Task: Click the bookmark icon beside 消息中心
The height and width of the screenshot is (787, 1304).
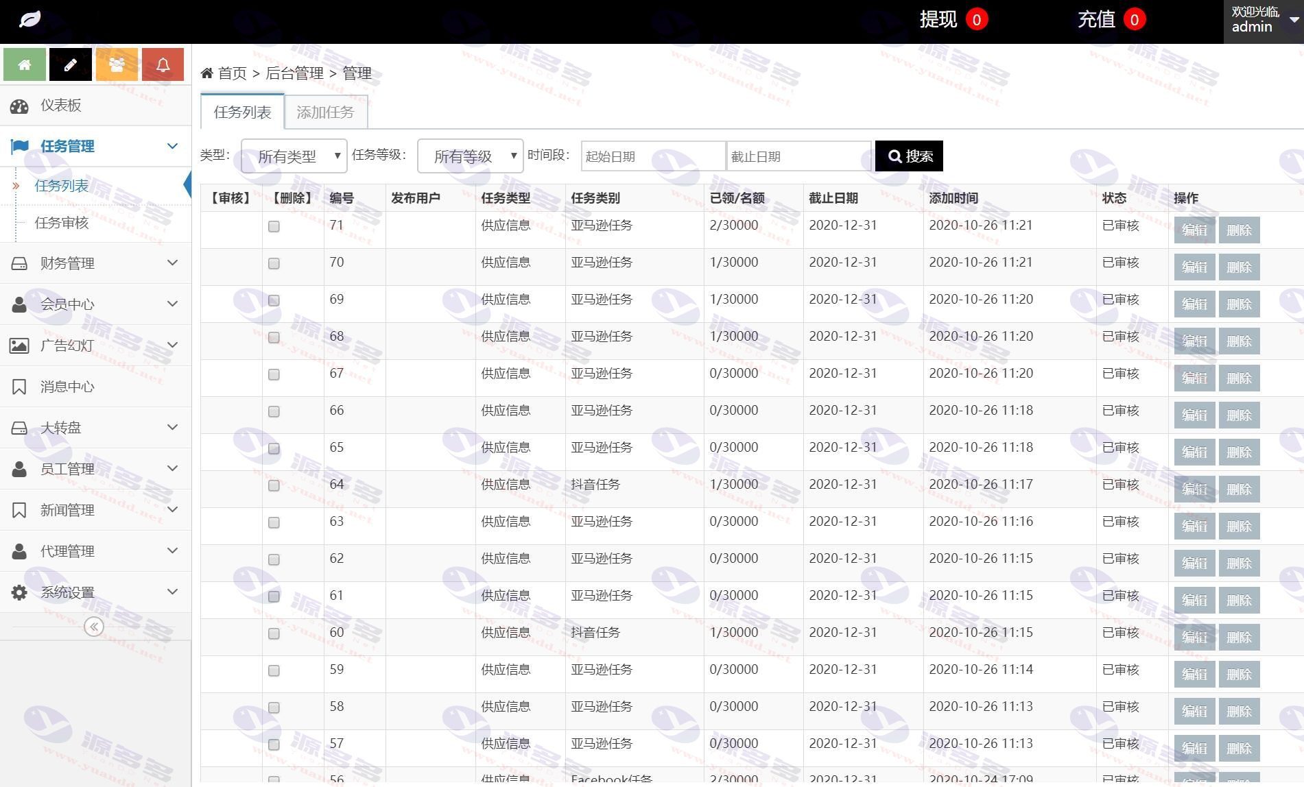Action: pyautogui.click(x=19, y=387)
